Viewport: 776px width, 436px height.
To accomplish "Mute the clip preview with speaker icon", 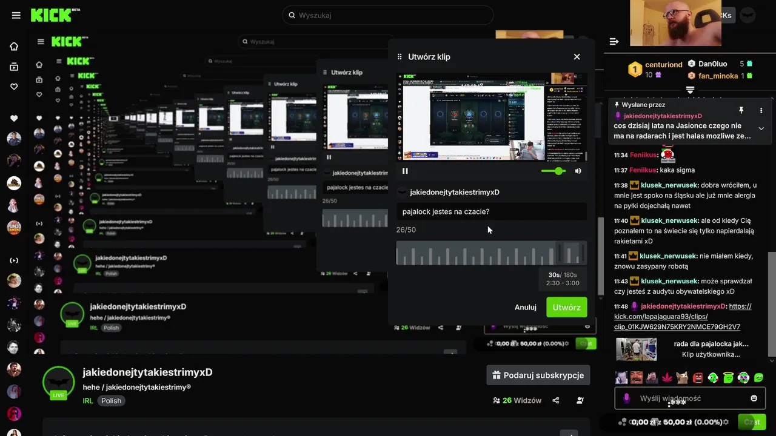I will click(x=578, y=171).
